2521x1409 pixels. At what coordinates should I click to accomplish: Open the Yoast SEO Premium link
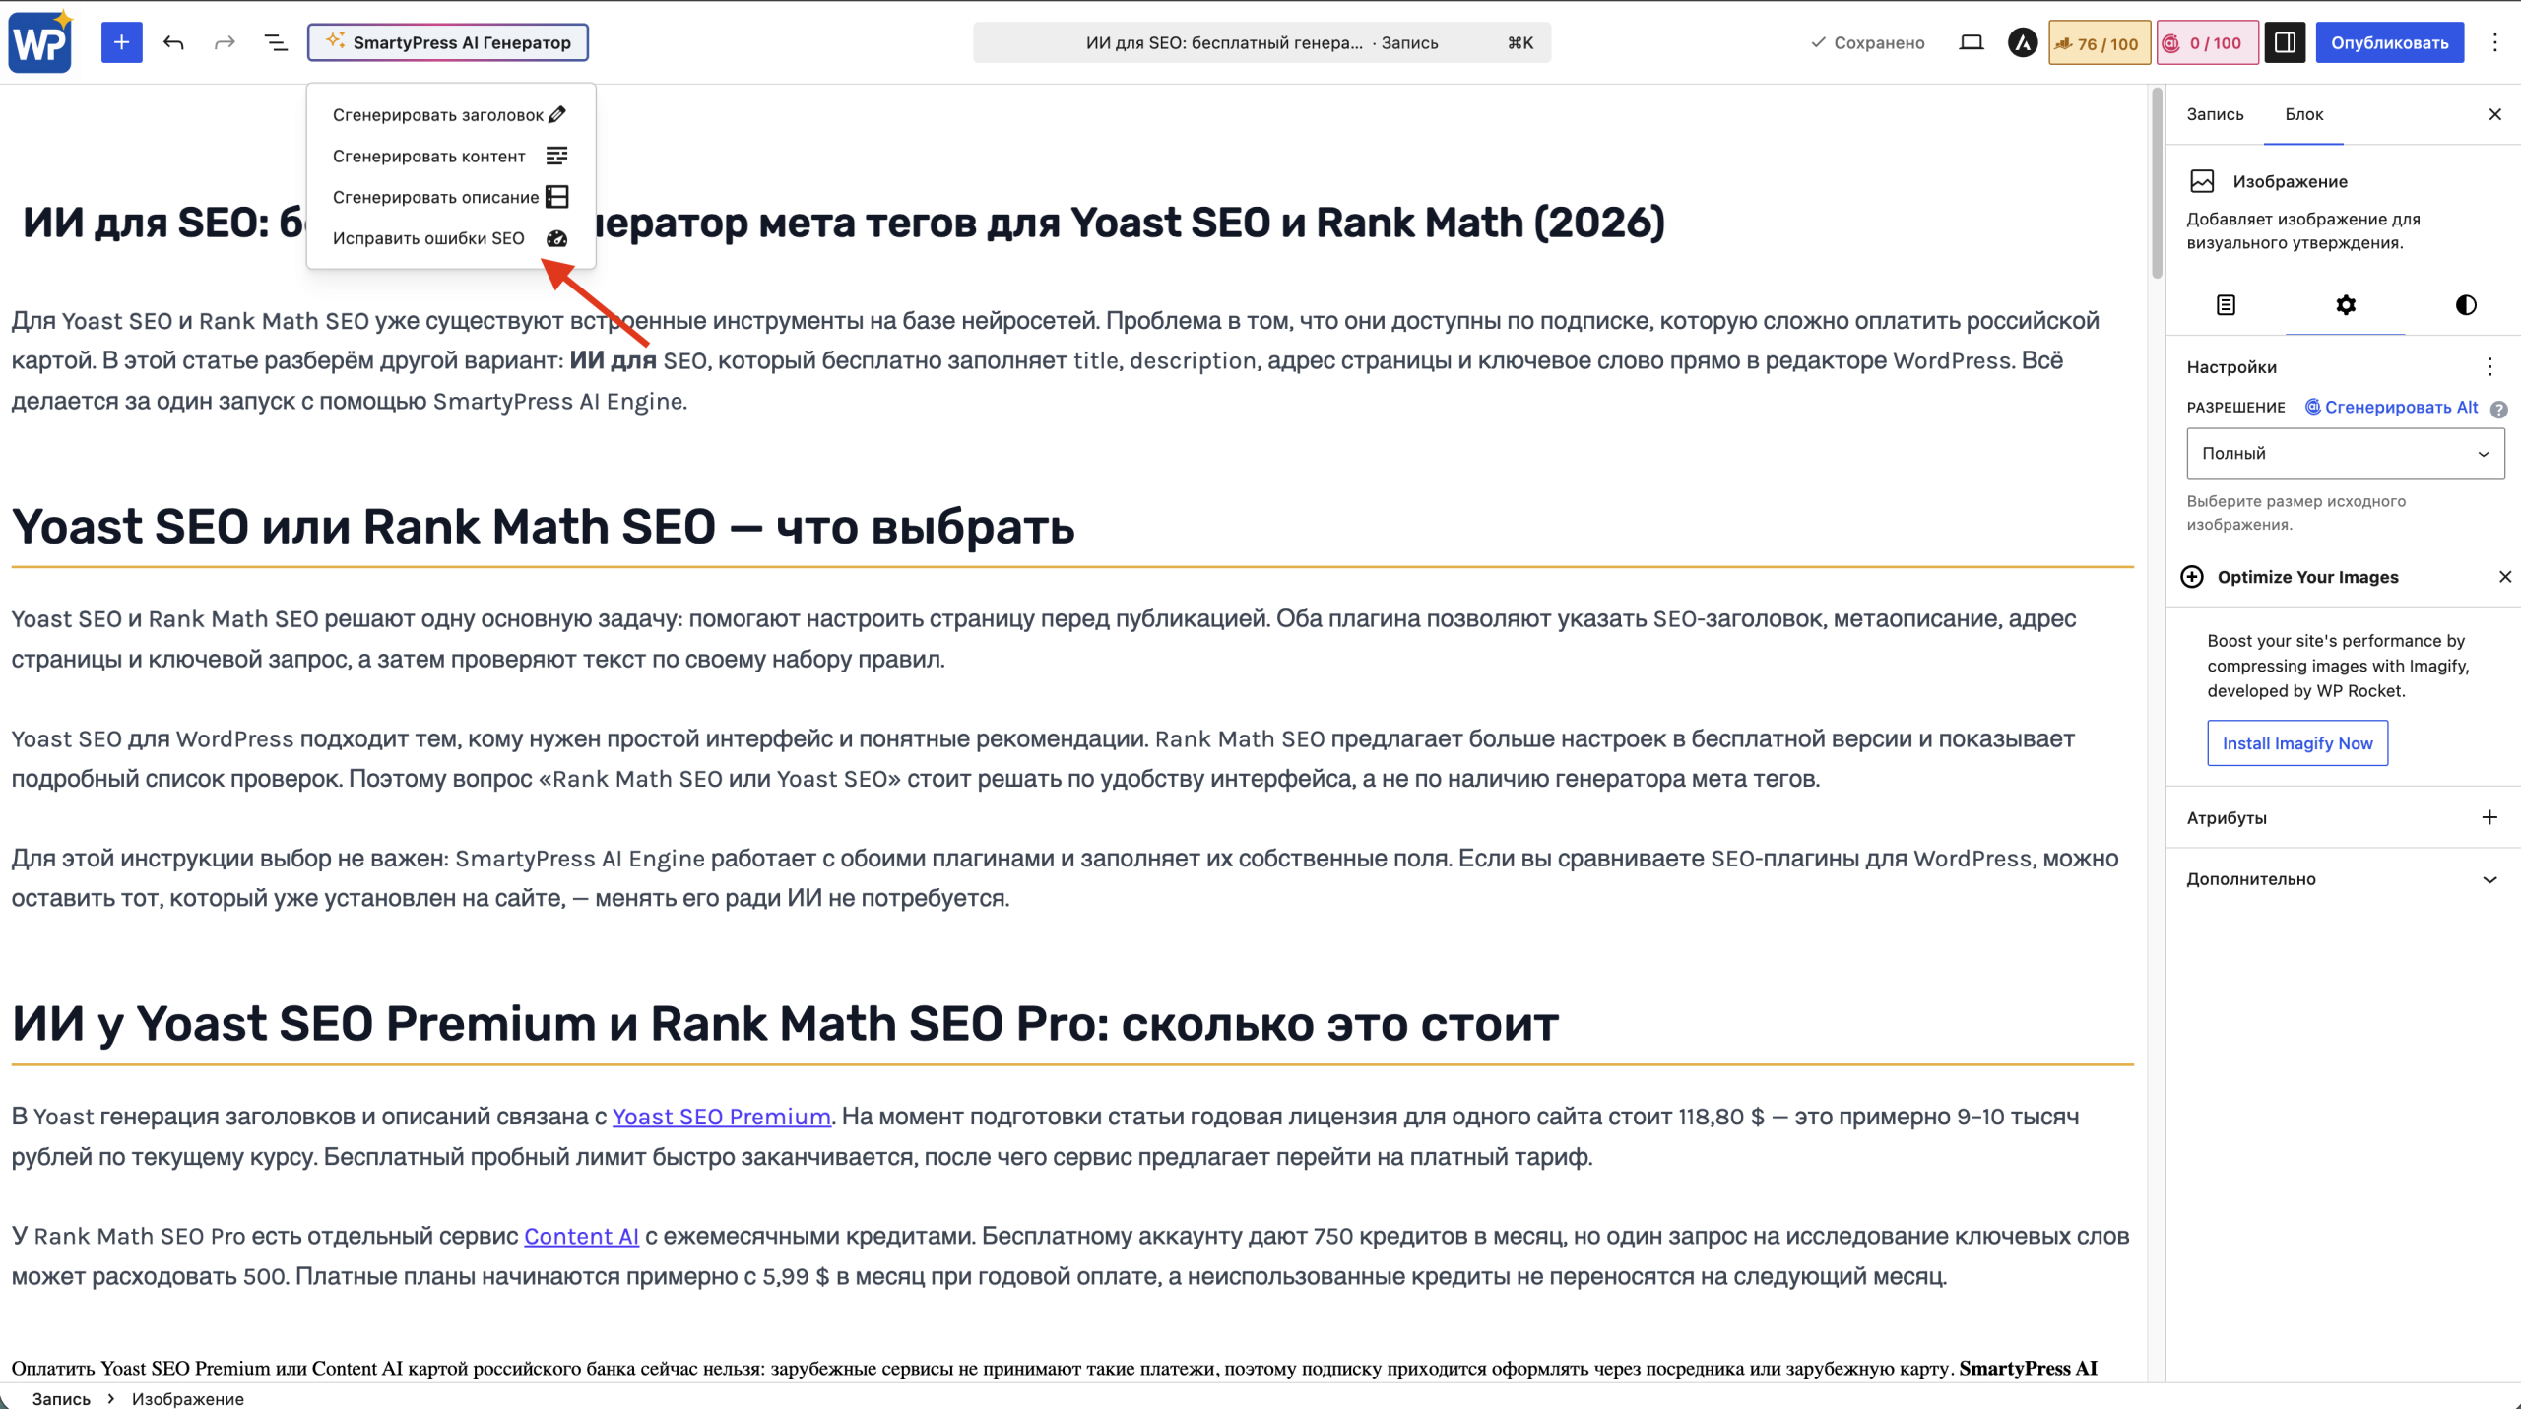(721, 1117)
